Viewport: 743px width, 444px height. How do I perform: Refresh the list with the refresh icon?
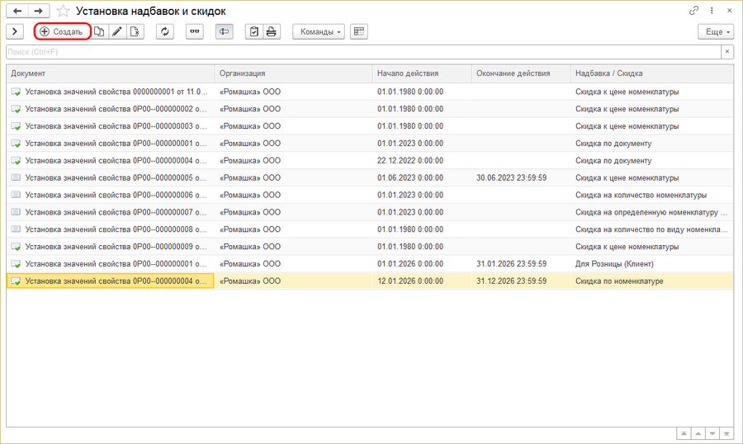point(165,31)
